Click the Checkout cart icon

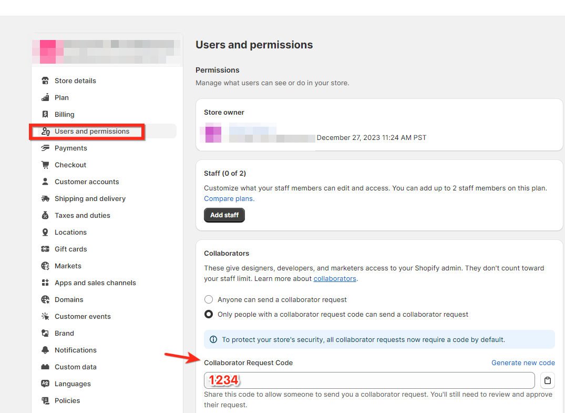(45, 165)
